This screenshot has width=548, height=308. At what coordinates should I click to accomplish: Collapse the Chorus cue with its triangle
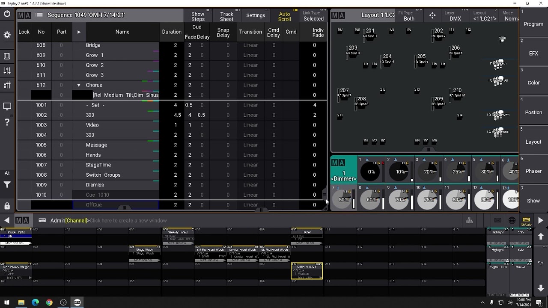79,85
